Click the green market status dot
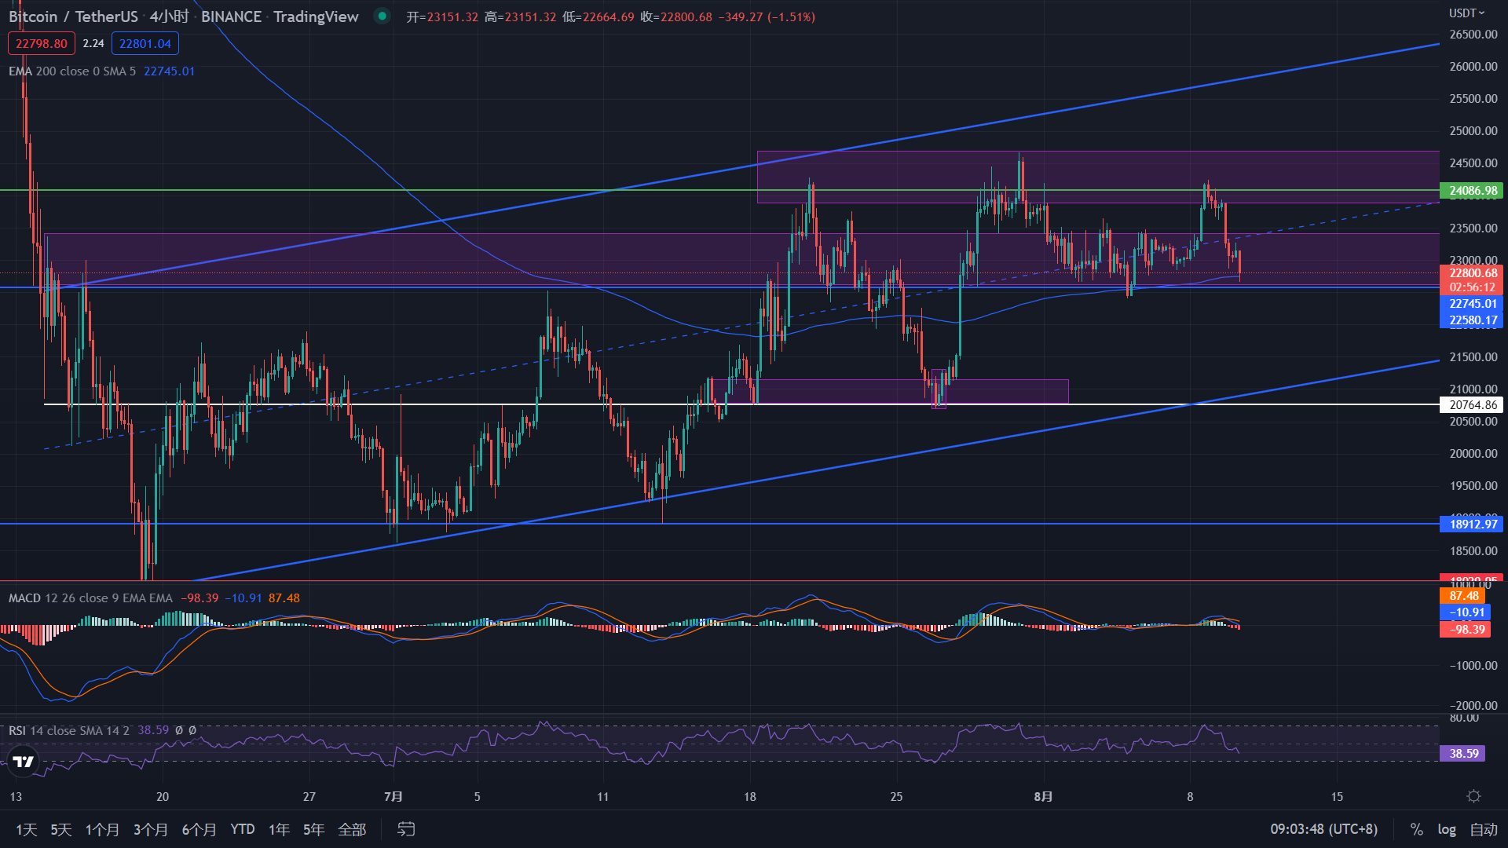This screenshot has width=1508, height=848. [382, 16]
